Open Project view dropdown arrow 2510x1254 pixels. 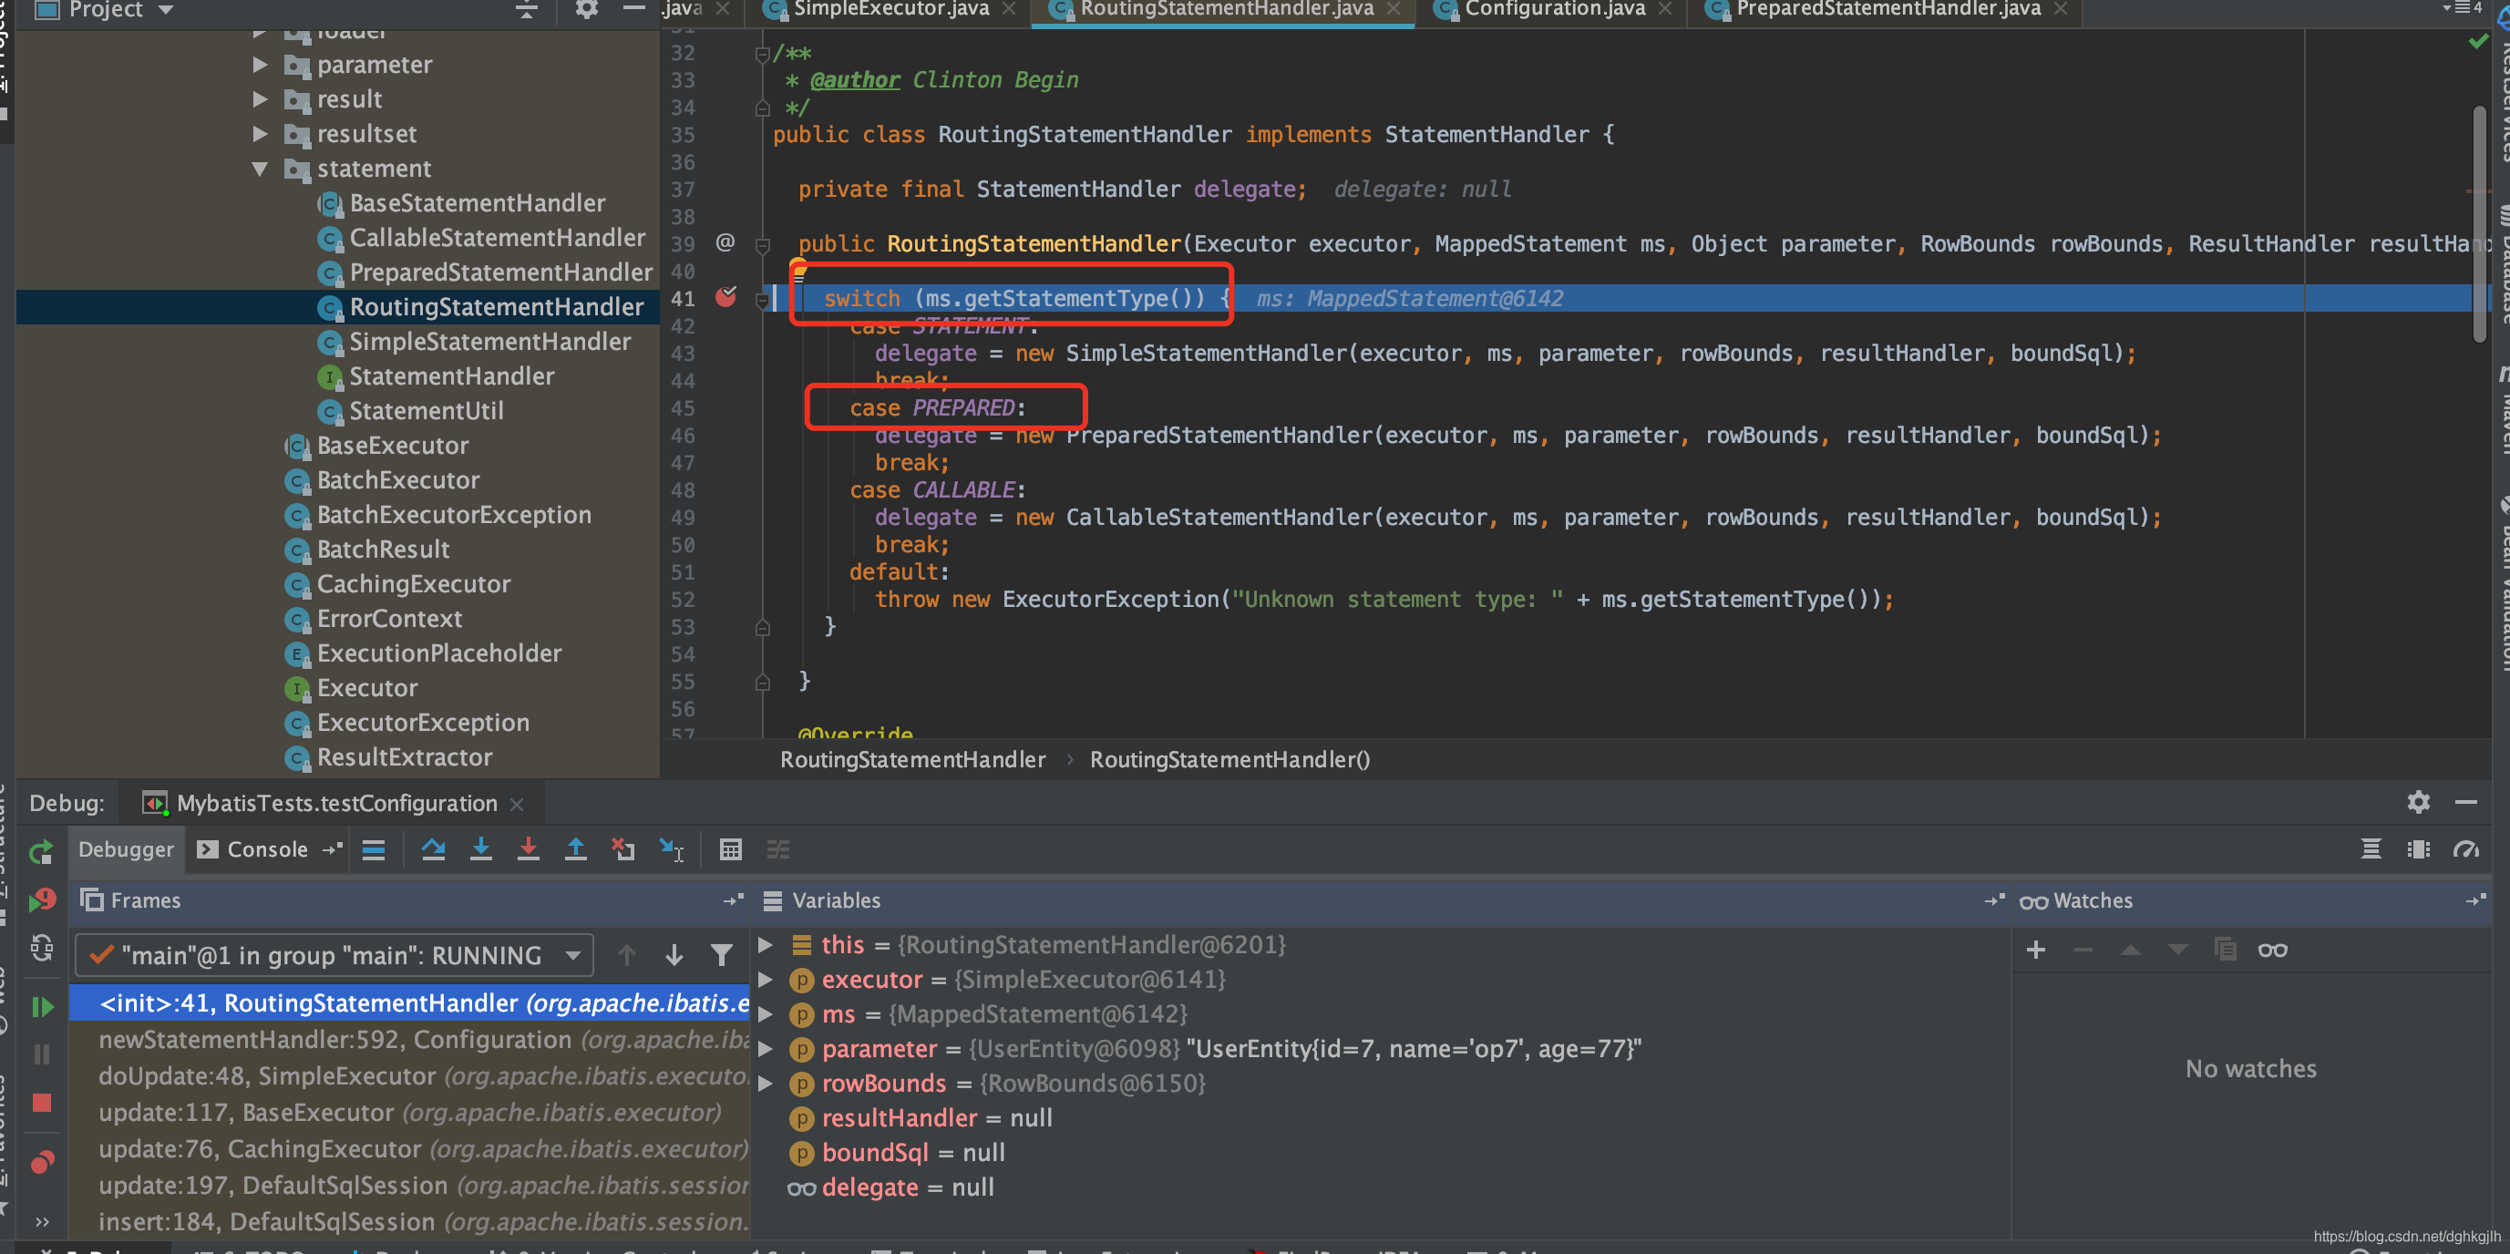(166, 10)
